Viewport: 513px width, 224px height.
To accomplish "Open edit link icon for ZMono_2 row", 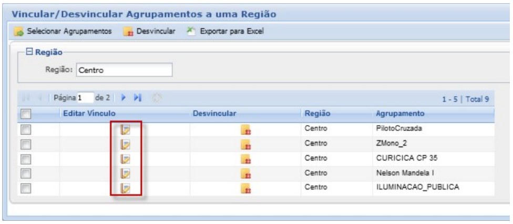I will point(125,144).
